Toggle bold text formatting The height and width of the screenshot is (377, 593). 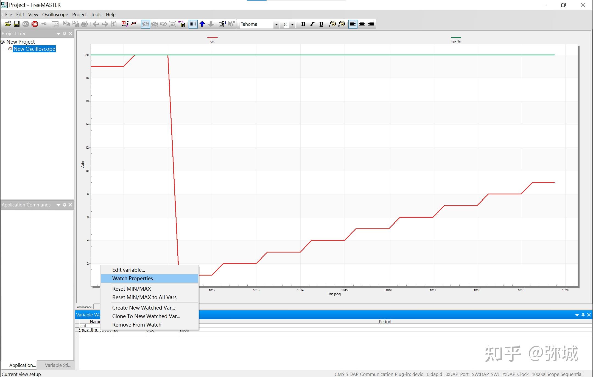(303, 24)
